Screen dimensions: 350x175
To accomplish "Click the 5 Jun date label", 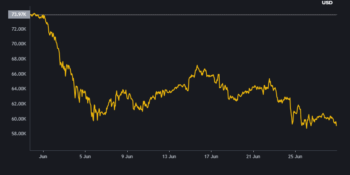I will click(85, 156).
